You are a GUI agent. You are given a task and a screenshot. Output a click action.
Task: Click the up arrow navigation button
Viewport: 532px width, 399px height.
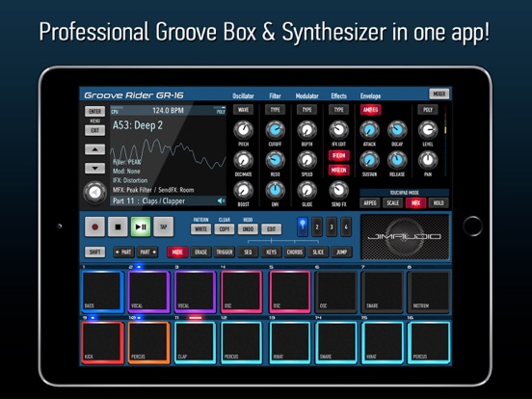point(94,149)
